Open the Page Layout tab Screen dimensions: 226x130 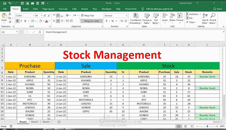48,9
